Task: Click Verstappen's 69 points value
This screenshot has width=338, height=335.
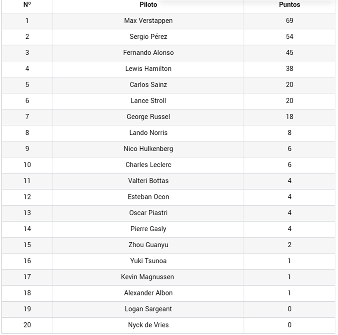Action: pyautogui.click(x=289, y=21)
